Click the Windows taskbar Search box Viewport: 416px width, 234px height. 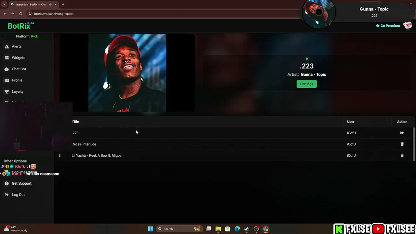point(179,229)
